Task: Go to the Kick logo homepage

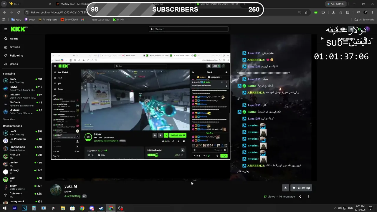Action: point(19,29)
